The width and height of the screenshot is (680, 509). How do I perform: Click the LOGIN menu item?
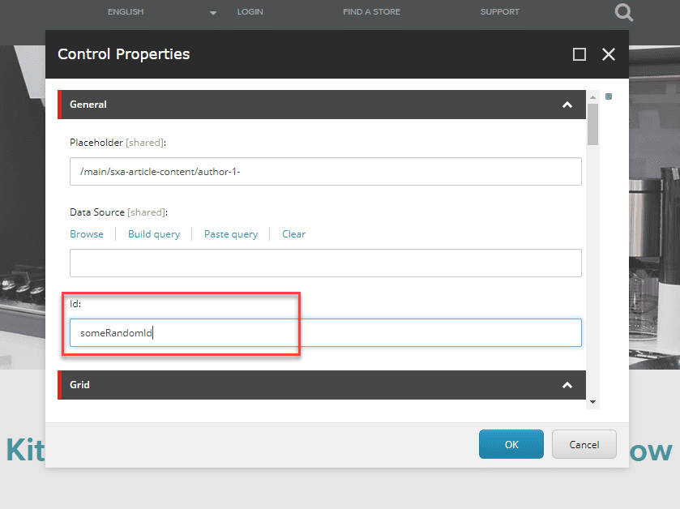[250, 12]
